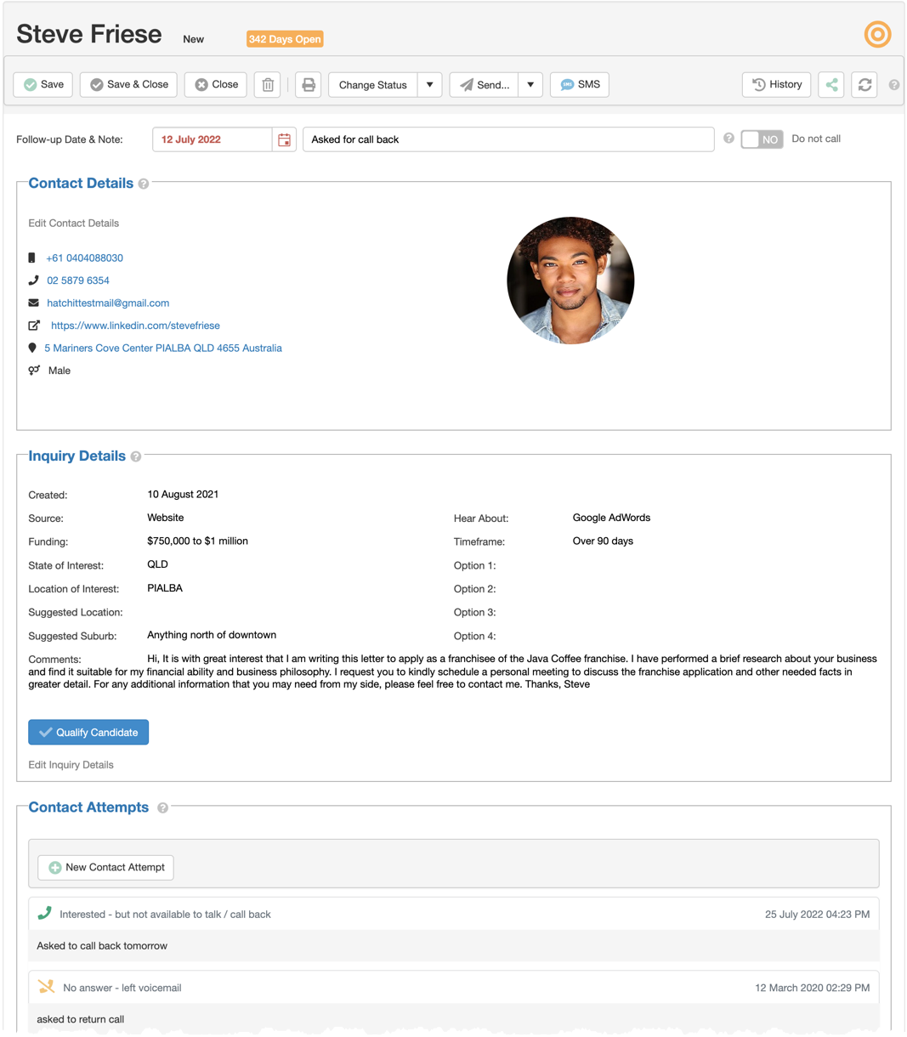Click the Inquiry Details help icon

click(x=136, y=456)
